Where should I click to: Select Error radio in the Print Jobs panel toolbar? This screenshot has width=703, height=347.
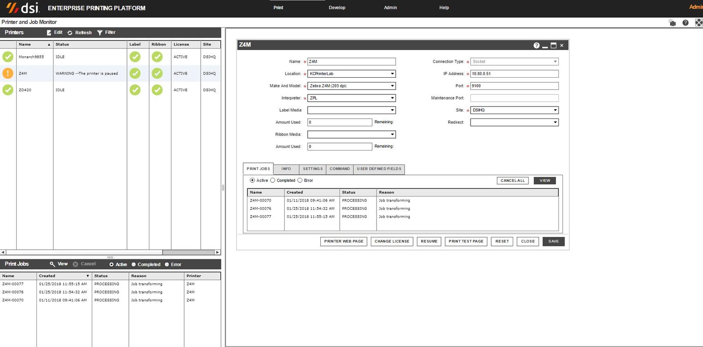[x=167, y=265]
